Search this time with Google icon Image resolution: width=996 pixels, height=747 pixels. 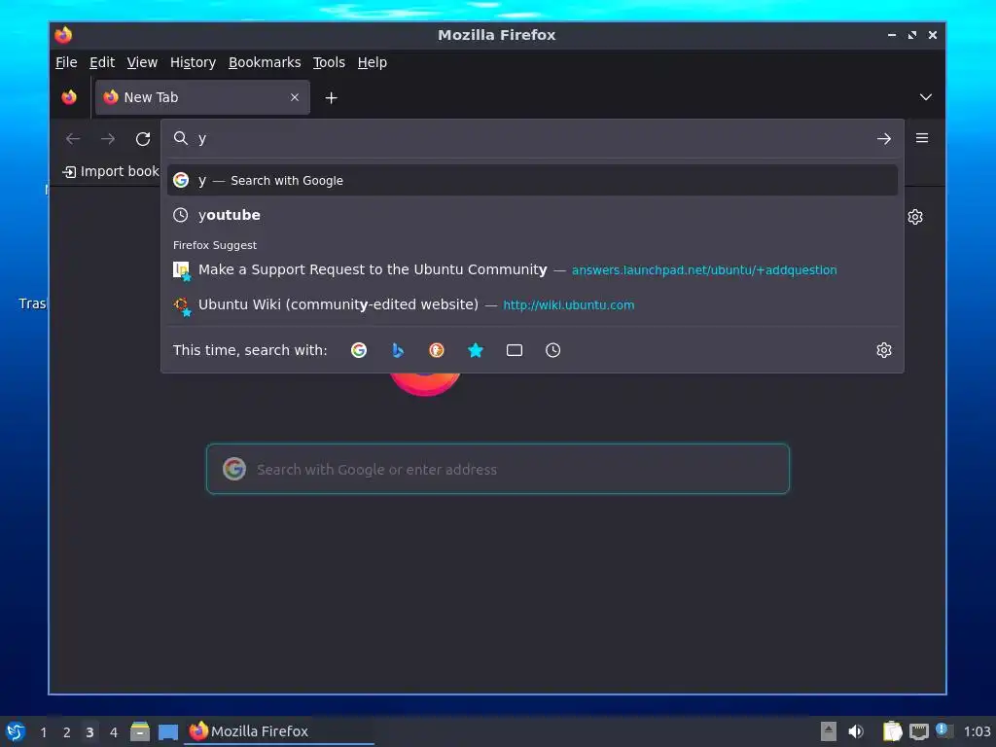(359, 350)
